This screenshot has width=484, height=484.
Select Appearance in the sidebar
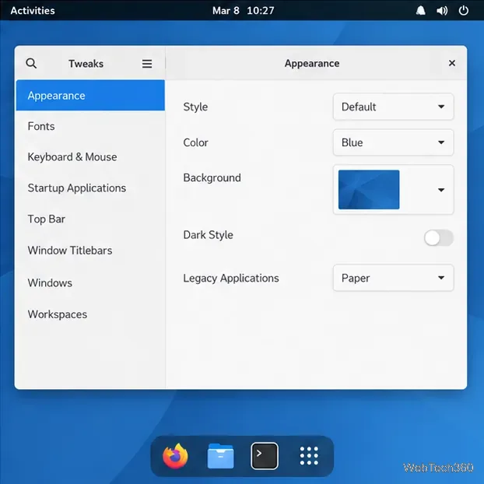(90, 96)
